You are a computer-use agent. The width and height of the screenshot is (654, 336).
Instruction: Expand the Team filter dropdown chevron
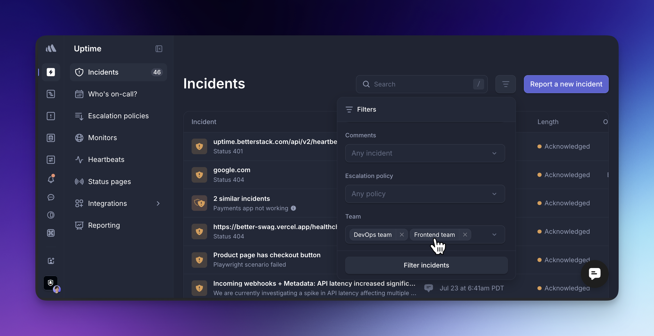click(494, 234)
